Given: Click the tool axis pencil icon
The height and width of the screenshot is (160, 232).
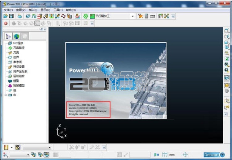Looking at the screenshot, I should [57, 16].
